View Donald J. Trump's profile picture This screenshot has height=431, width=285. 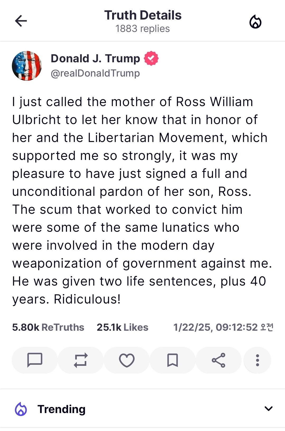(x=27, y=66)
